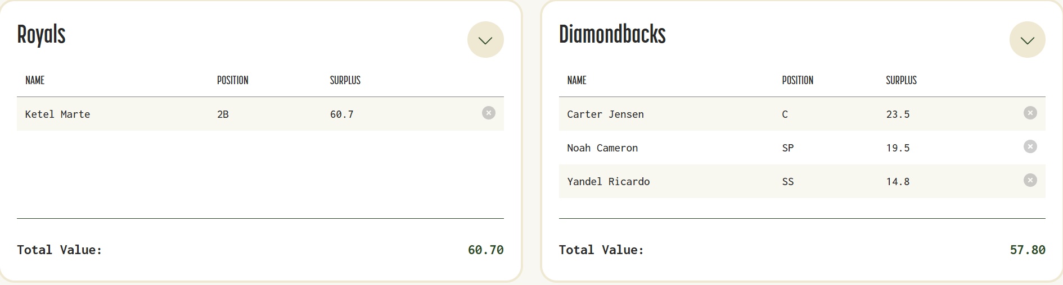Select the Yandel Ricardo player name

pyautogui.click(x=608, y=182)
